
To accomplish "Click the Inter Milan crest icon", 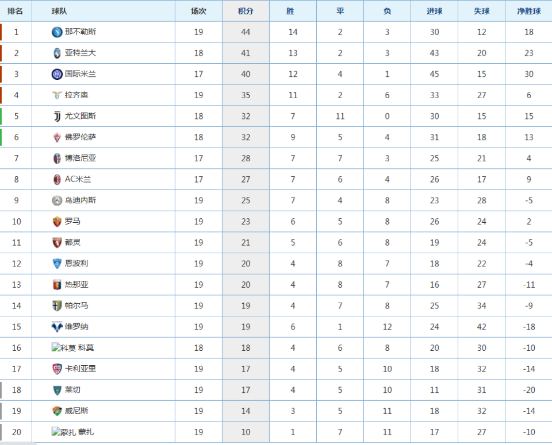I will tap(57, 74).
